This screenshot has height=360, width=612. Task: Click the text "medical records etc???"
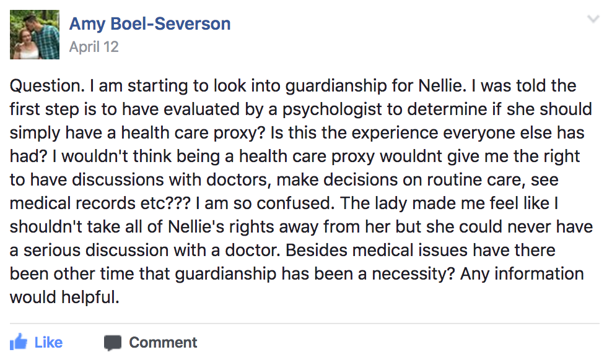pyautogui.click(x=100, y=204)
